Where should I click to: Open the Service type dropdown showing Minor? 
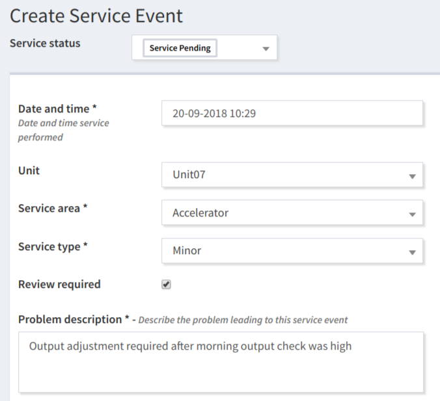[292, 250]
